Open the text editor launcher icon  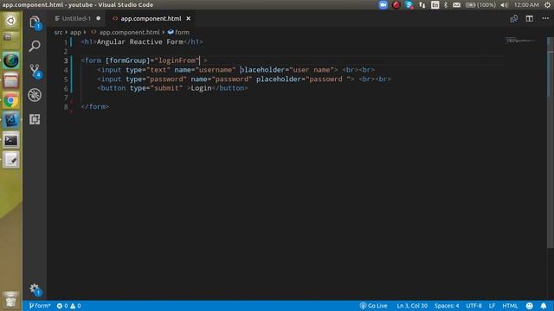tap(11, 161)
